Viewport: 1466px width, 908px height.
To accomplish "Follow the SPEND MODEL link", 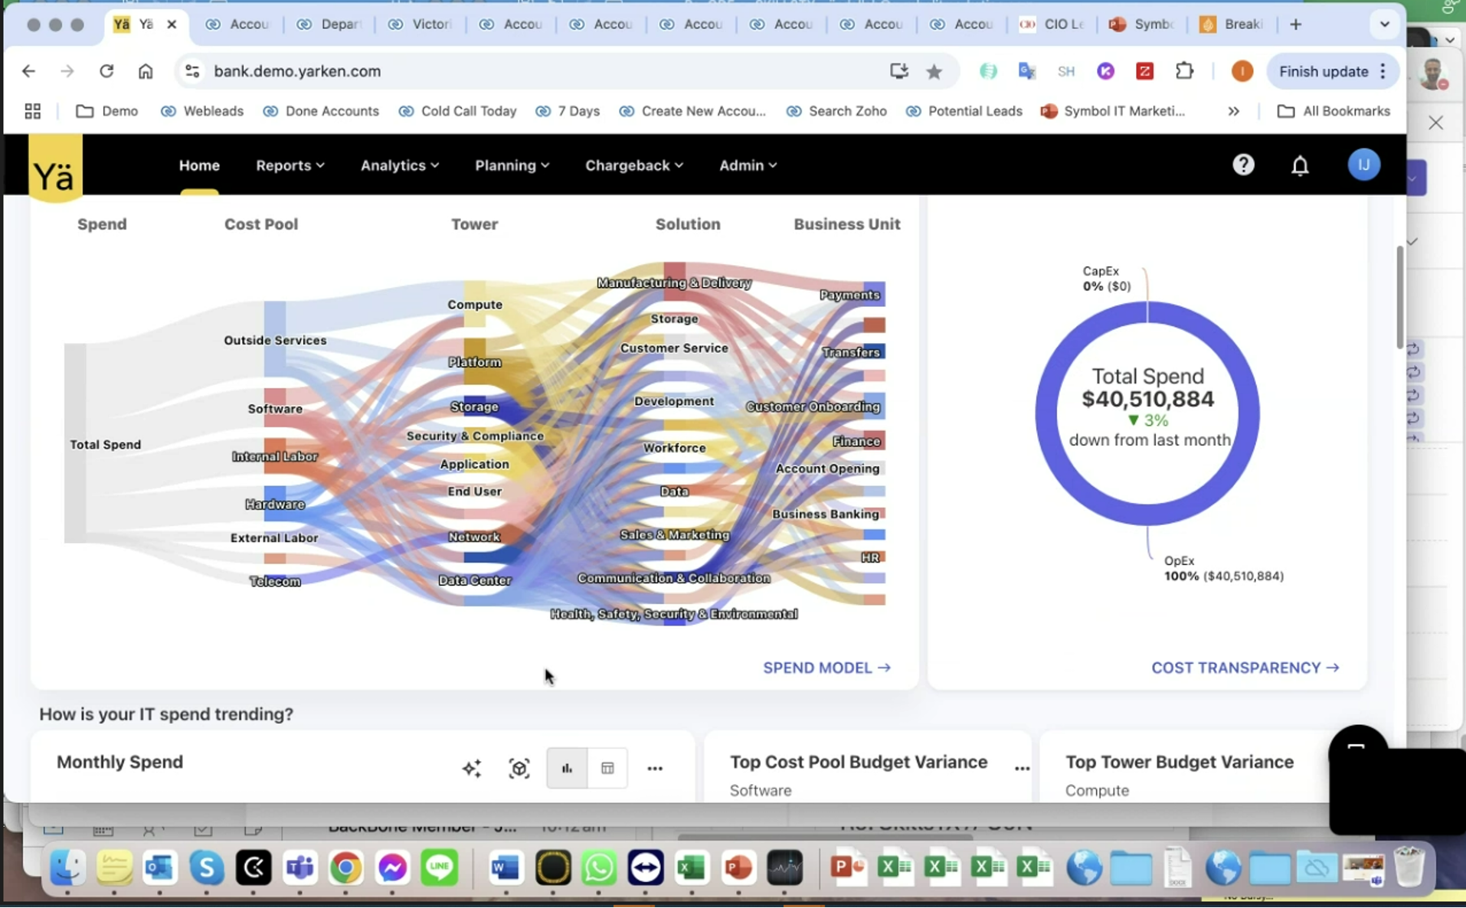I will click(x=826, y=668).
